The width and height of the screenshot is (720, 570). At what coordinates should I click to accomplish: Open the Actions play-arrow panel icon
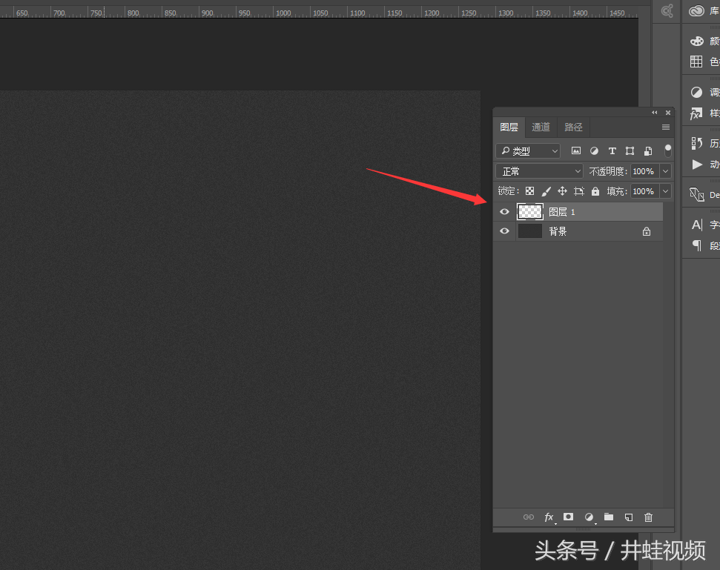[x=697, y=164]
